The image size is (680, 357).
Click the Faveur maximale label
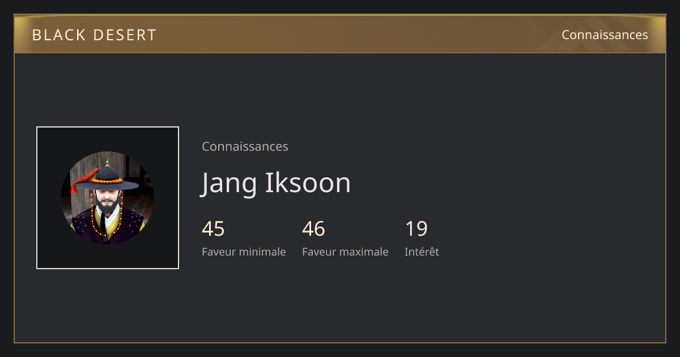tap(345, 252)
